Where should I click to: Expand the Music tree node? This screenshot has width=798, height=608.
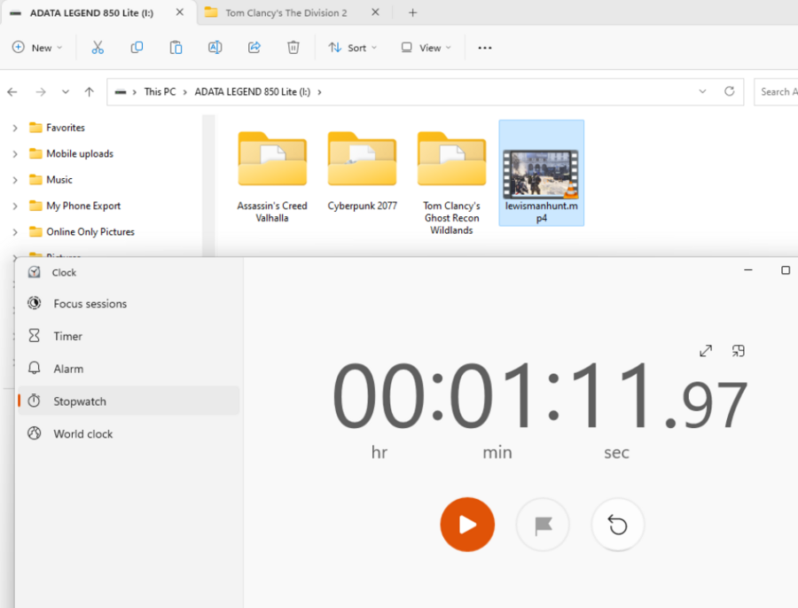(x=15, y=180)
